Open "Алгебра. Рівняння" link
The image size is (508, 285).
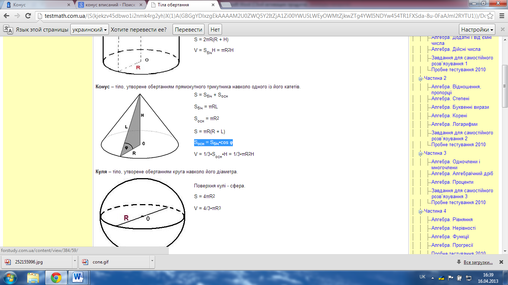[452, 219]
